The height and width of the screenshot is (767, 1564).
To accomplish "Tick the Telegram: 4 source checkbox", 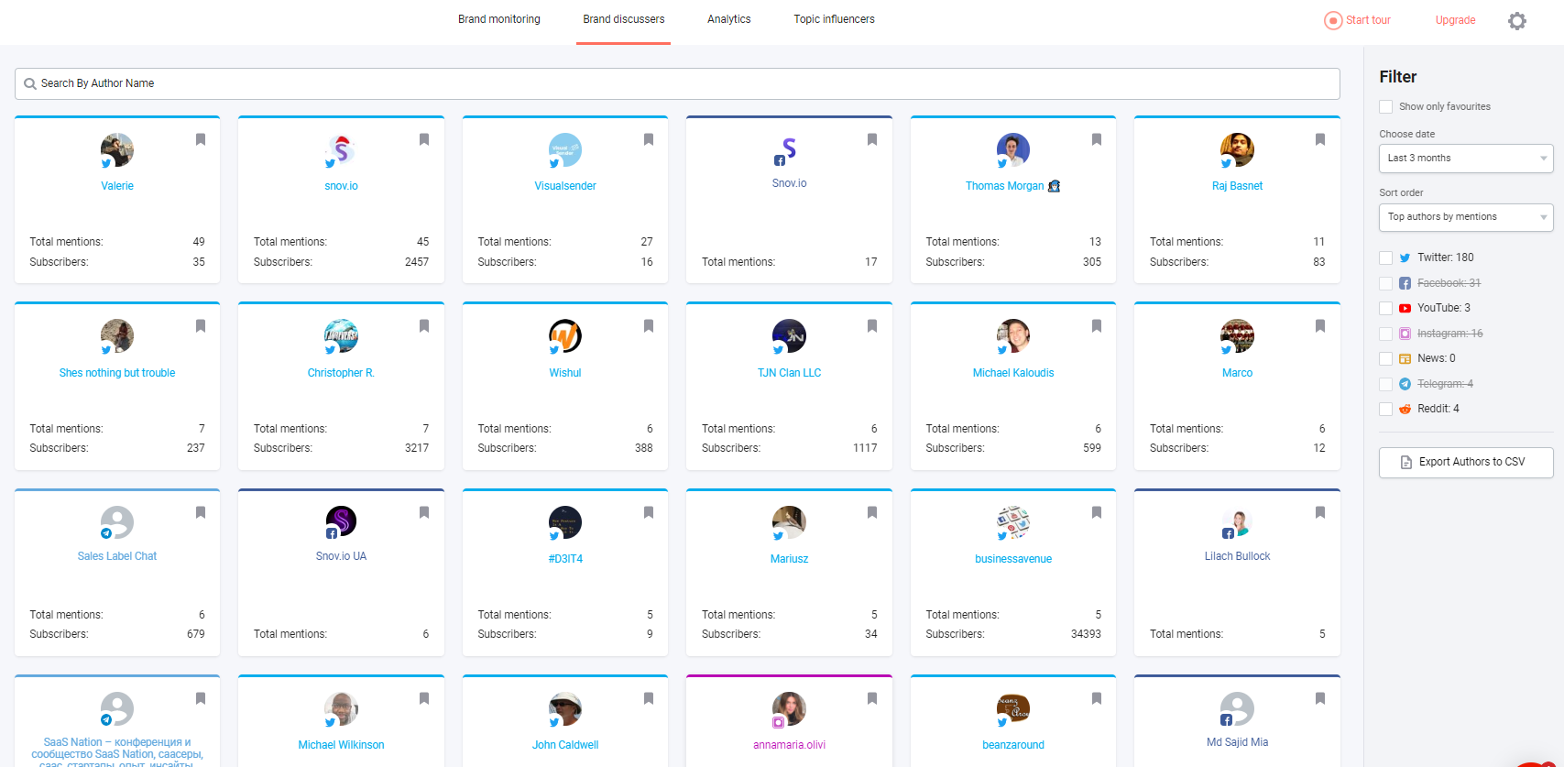I will point(1386,384).
